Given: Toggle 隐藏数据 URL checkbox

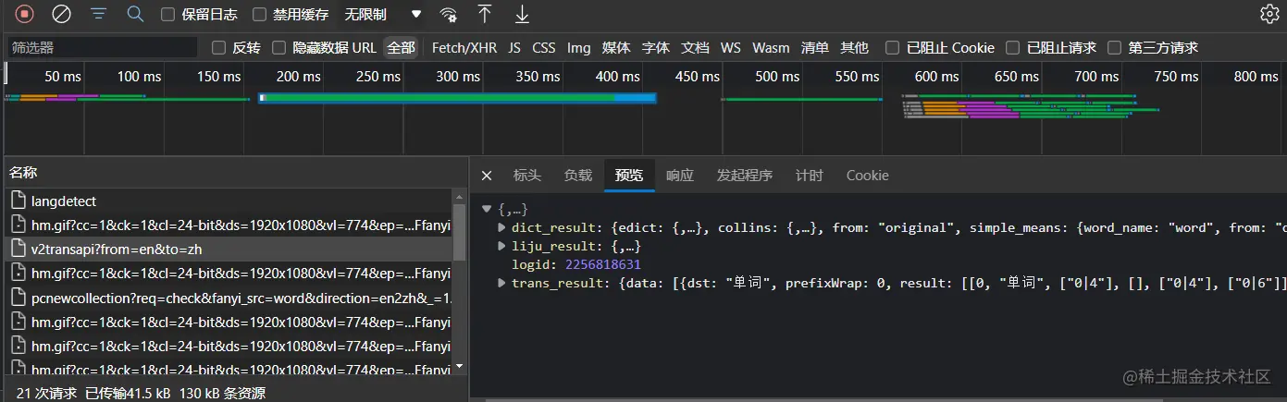Looking at the screenshot, I should (278, 48).
